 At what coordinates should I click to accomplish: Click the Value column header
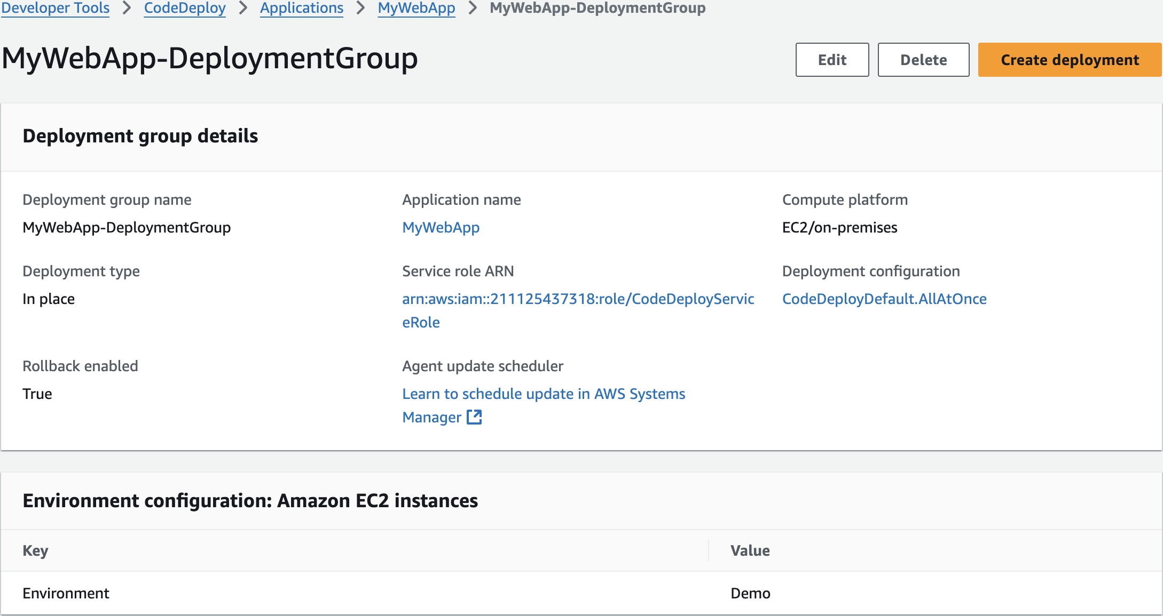click(750, 550)
